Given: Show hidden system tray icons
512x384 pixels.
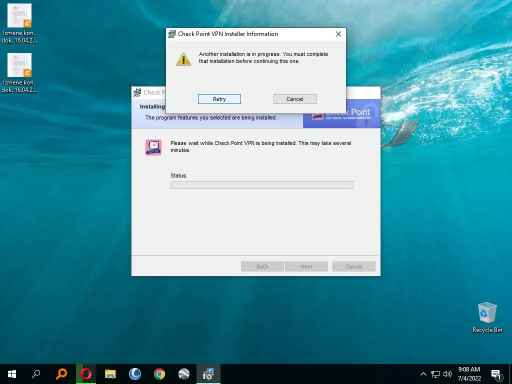Looking at the screenshot, I should pyautogui.click(x=423, y=374).
